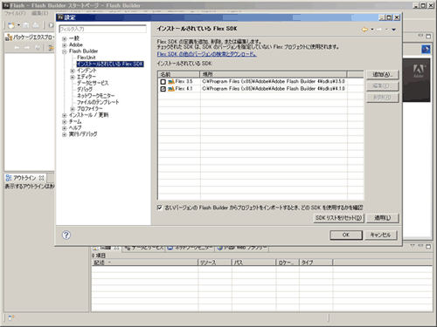This screenshot has width=437, height=327.
Task: Click the maximize icon of the editor area
Action: click(x=428, y=37)
